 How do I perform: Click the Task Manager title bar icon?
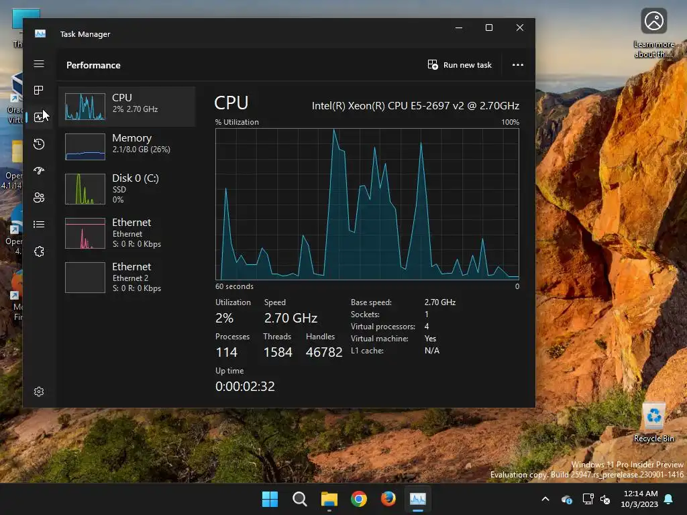tap(40, 34)
